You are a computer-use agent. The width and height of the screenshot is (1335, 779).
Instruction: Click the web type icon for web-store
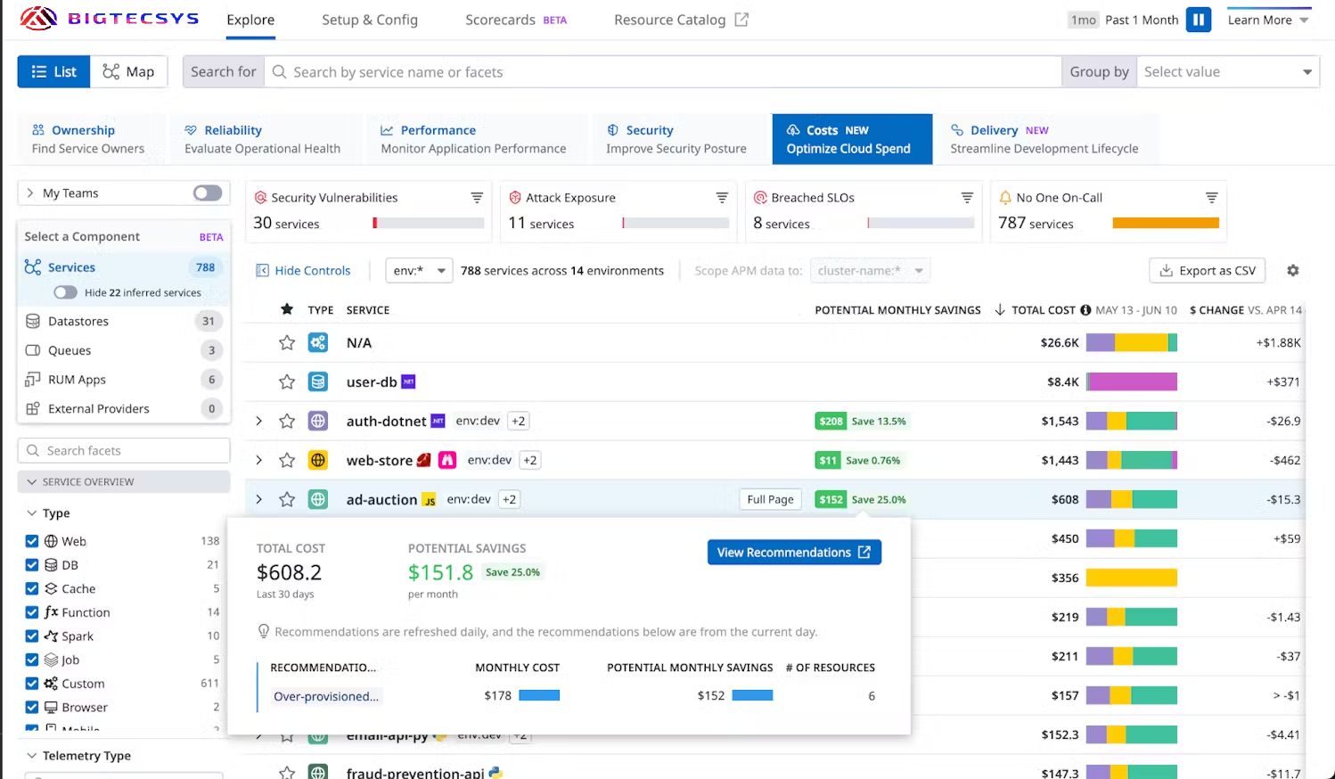coord(318,460)
